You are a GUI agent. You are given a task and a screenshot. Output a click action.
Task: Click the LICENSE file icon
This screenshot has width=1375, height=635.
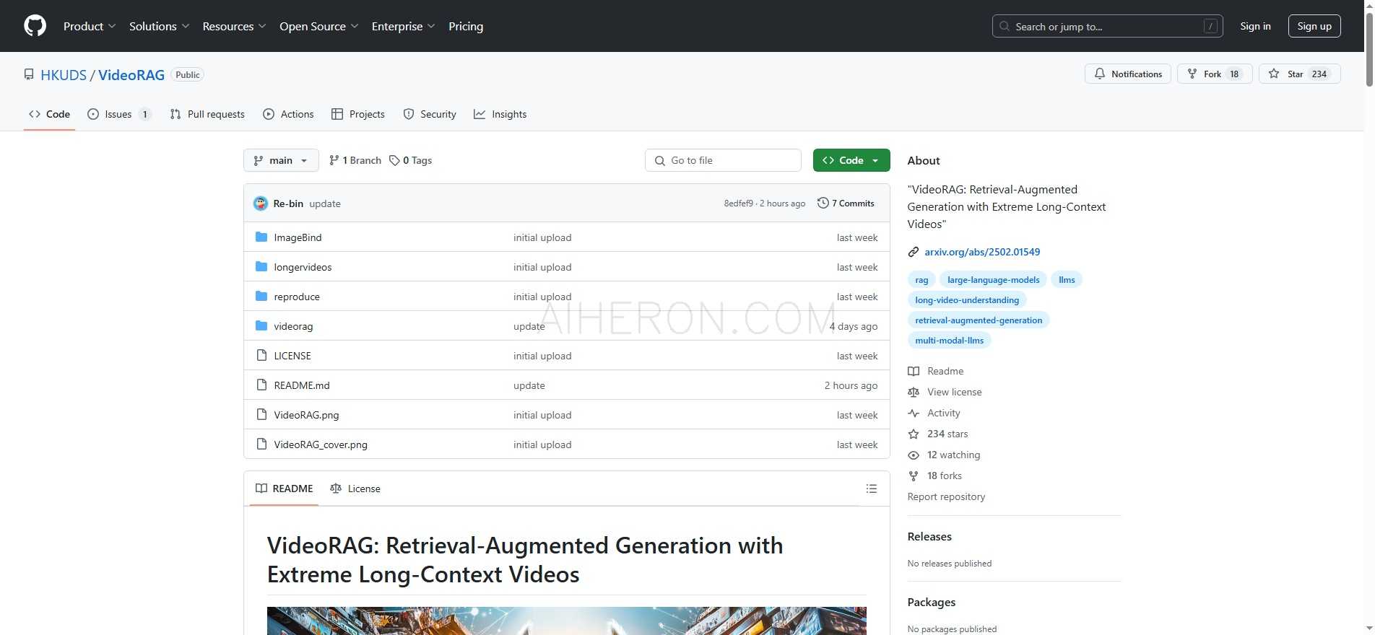point(261,356)
